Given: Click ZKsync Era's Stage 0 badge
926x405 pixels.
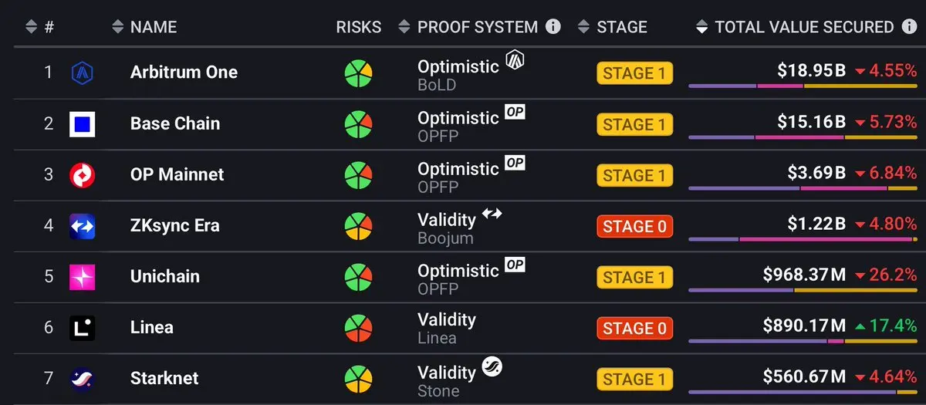Looking at the screenshot, I should tap(634, 227).
